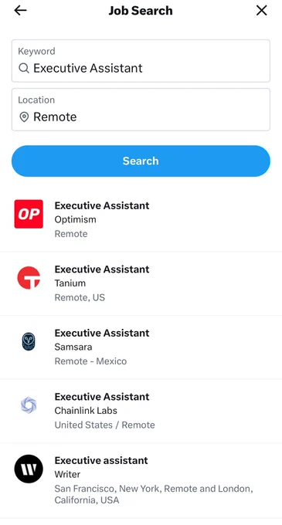The image size is (282, 525).
Task: Click the blue Search button
Action: pos(141,161)
